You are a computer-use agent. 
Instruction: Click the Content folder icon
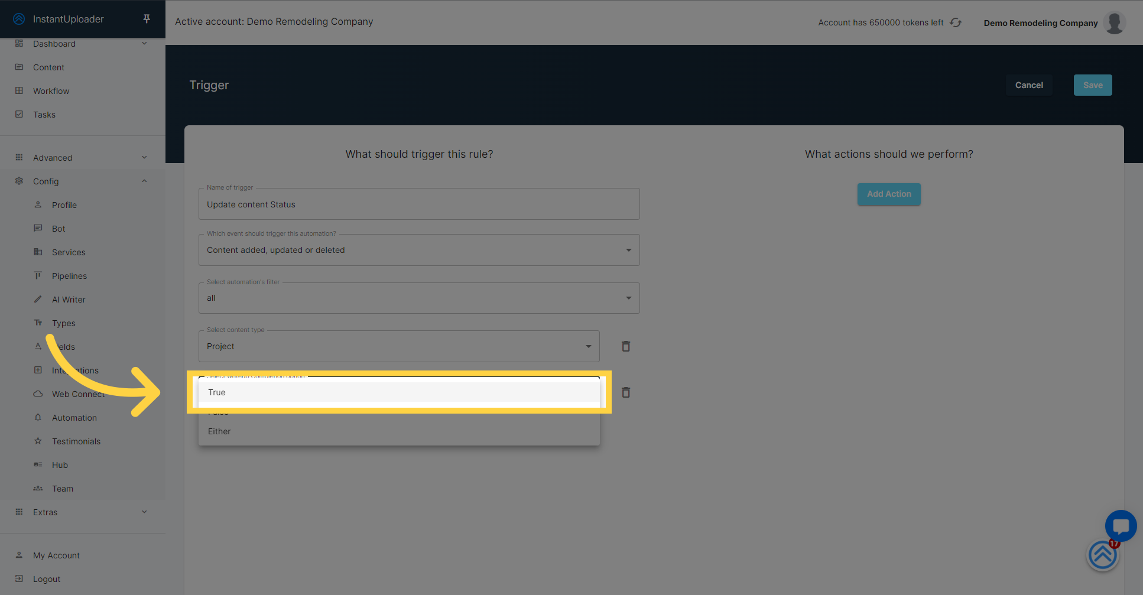(19, 67)
